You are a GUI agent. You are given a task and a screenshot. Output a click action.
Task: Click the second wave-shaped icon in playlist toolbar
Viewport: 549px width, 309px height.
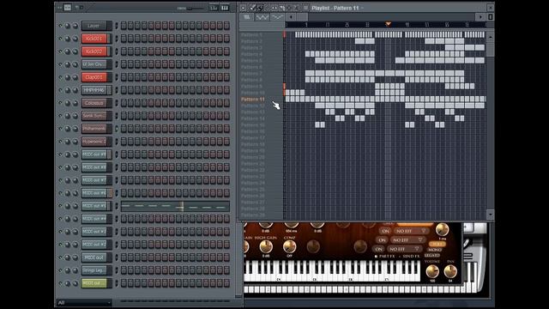tap(277, 17)
